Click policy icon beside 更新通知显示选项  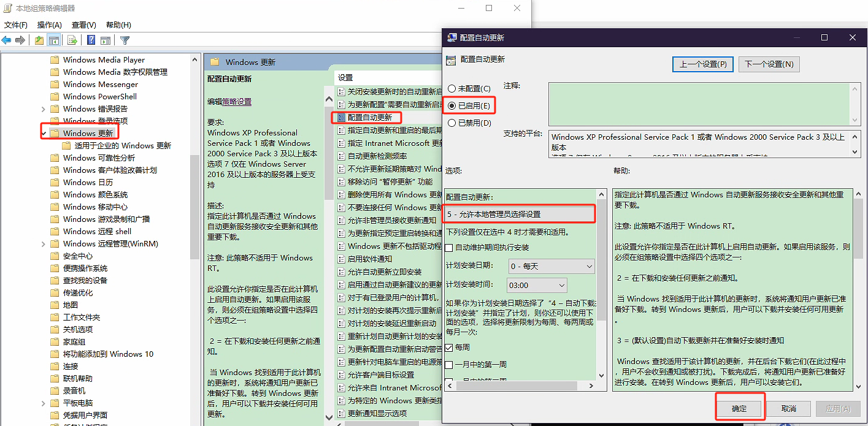coord(342,413)
